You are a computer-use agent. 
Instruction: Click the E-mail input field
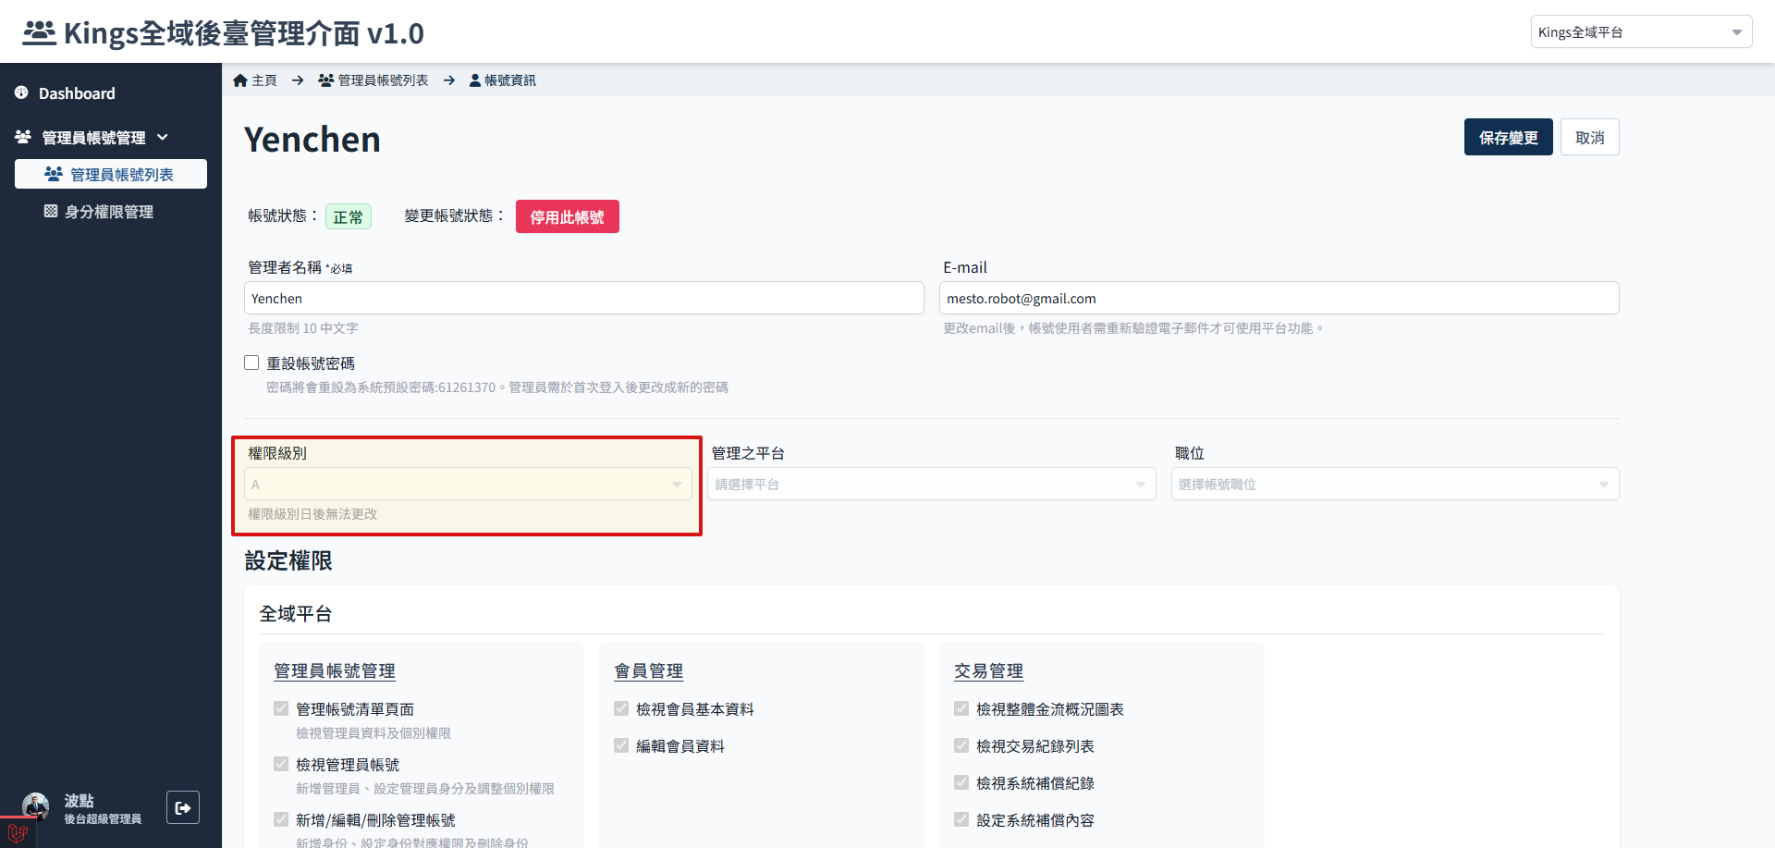1279,298
